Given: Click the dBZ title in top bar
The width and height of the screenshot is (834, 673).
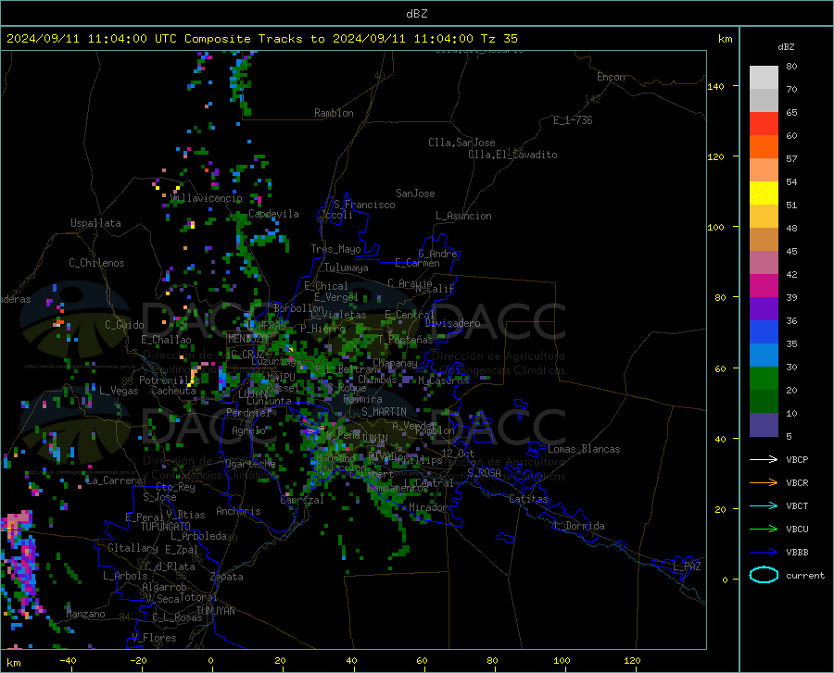Looking at the screenshot, I should click(416, 14).
